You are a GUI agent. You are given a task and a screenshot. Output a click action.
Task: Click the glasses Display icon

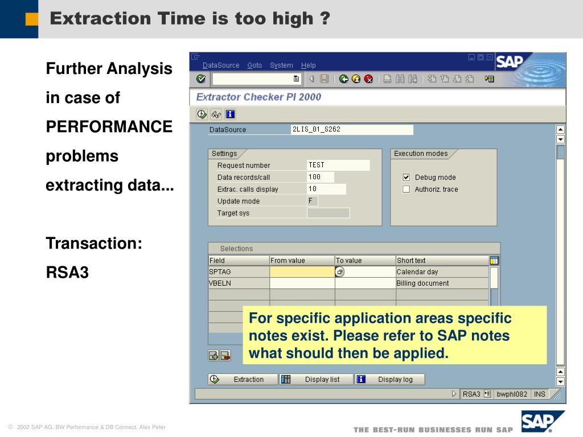[x=216, y=114]
